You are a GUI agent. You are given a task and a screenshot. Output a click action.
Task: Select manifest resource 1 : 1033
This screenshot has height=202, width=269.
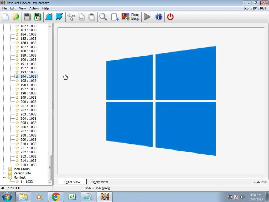pyautogui.click(x=27, y=181)
